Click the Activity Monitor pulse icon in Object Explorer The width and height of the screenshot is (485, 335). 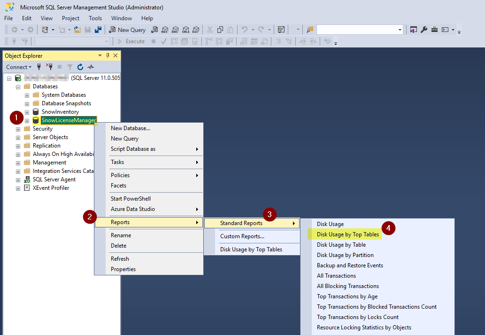coord(91,67)
